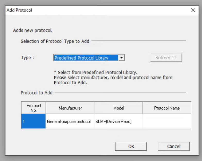
Task: Click the SLMP(Device Read) model cell
Action: click(119, 121)
